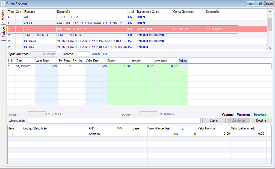Click the Ident. input box
The height and width of the screenshot is (169, 275).
tap(37, 114)
